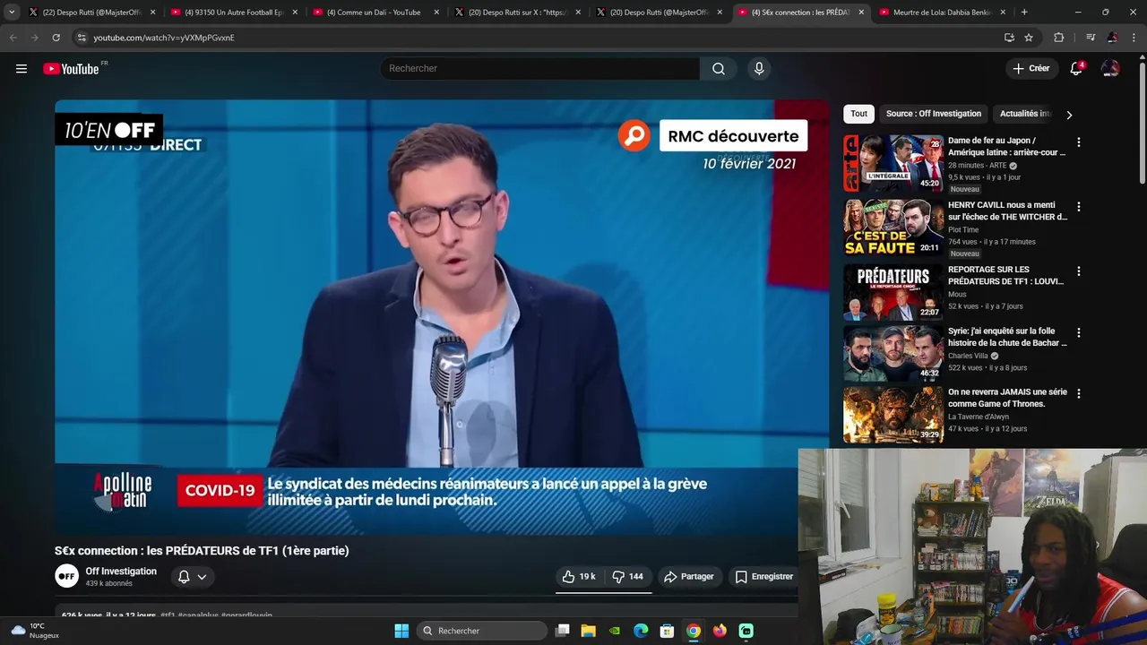
Task: Click the Créer button
Action: 1031,69
